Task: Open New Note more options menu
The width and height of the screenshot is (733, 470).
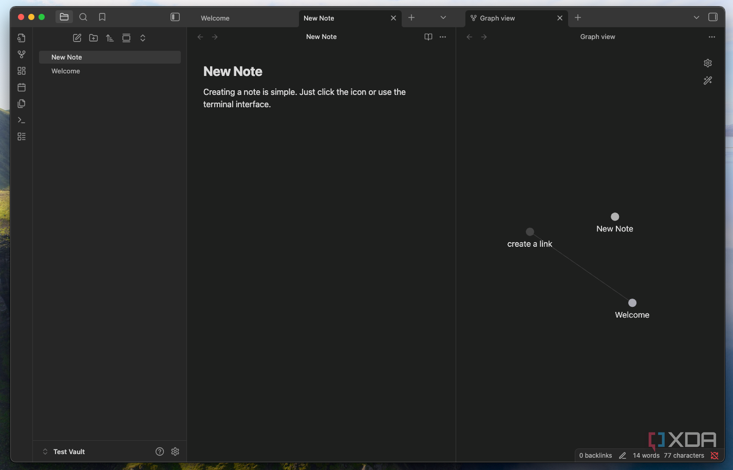Action: point(443,37)
